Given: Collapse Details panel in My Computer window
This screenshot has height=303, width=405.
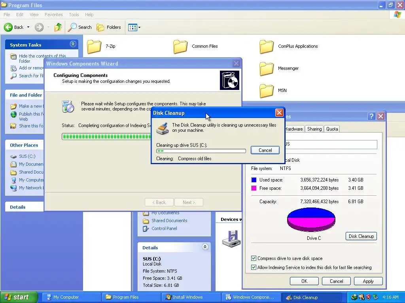Looking at the screenshot, I should [x=205, y=247].
